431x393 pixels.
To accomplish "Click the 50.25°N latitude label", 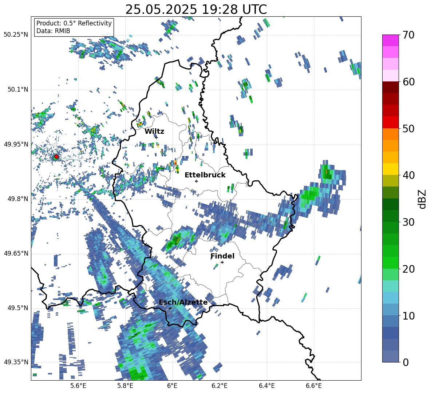I will 16,35.
